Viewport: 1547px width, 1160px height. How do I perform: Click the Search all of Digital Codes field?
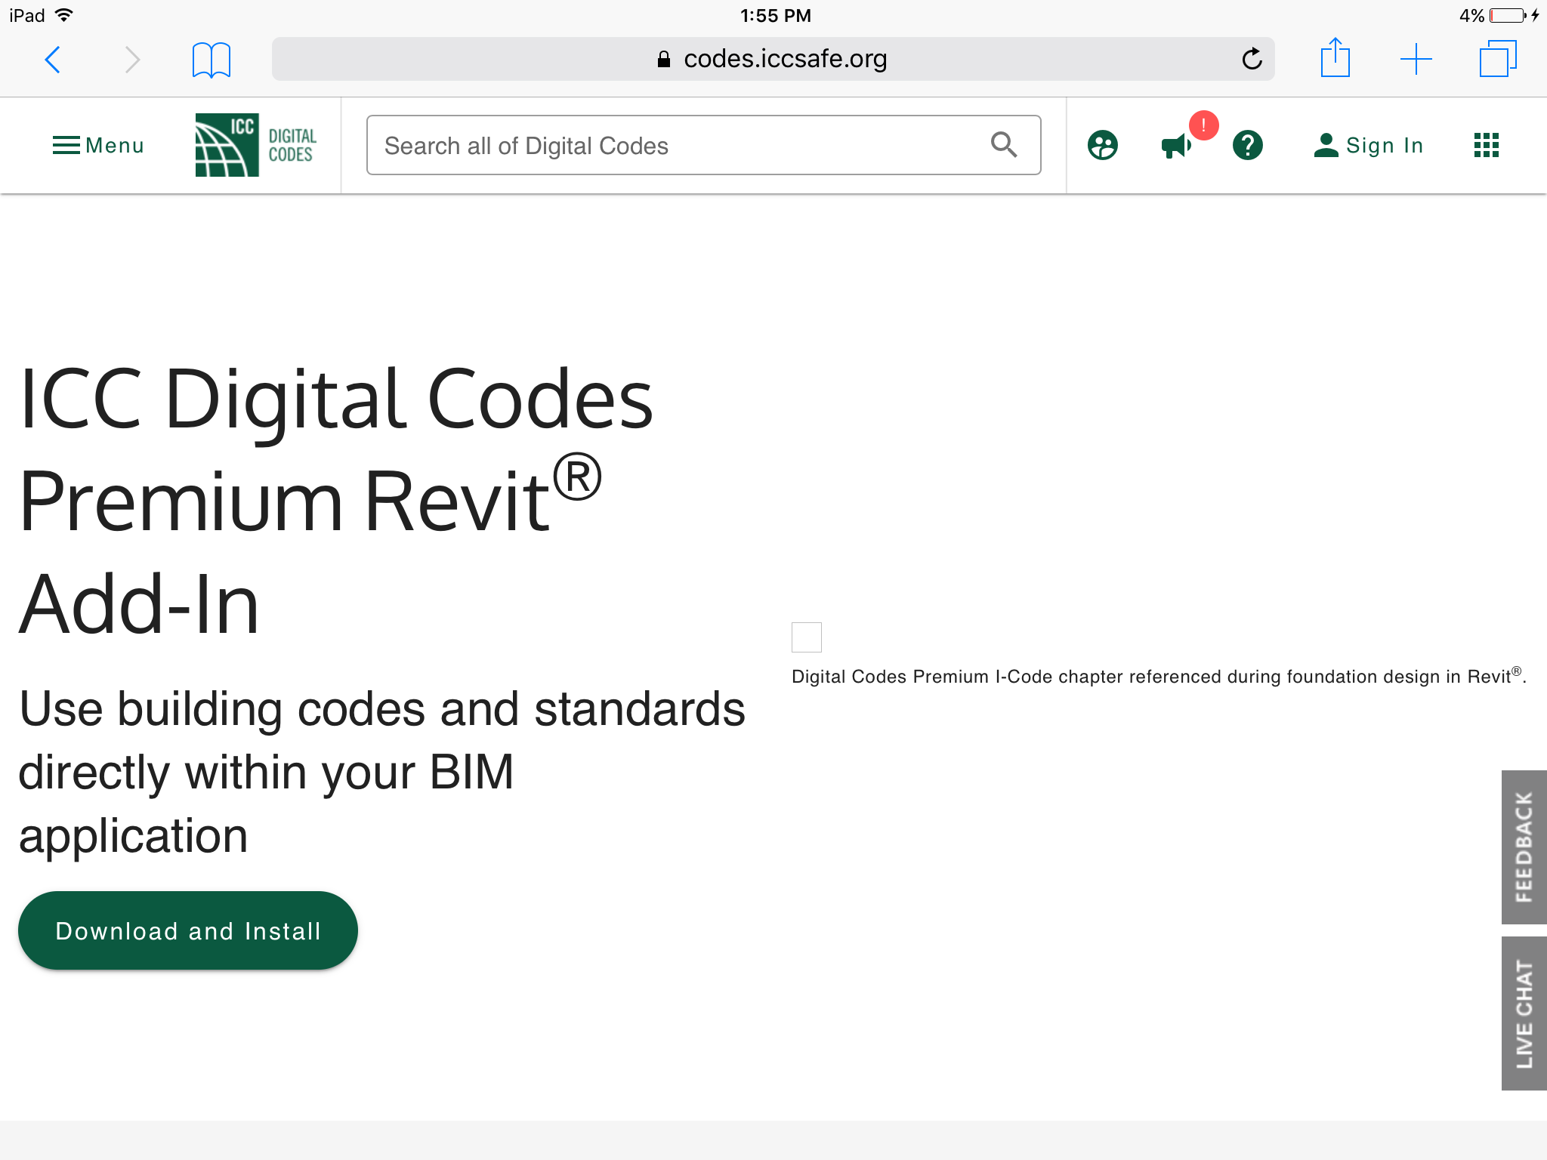coord(703,145)
